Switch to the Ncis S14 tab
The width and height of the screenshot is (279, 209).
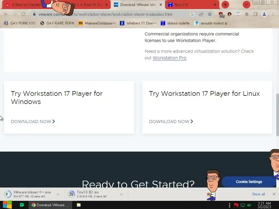(x=192, y=5)
